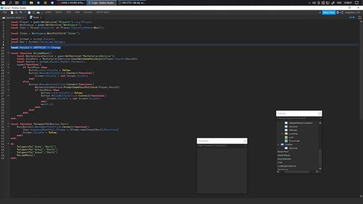Click the 'local Zones' code line
This screenshot has height=204, width=363.
pos(45,33)
